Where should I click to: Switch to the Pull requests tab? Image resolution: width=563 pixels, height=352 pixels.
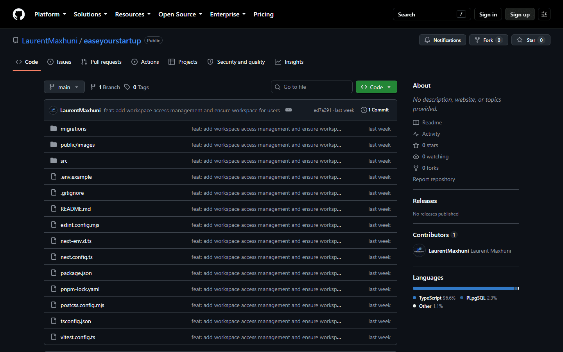tap(101, 62)
